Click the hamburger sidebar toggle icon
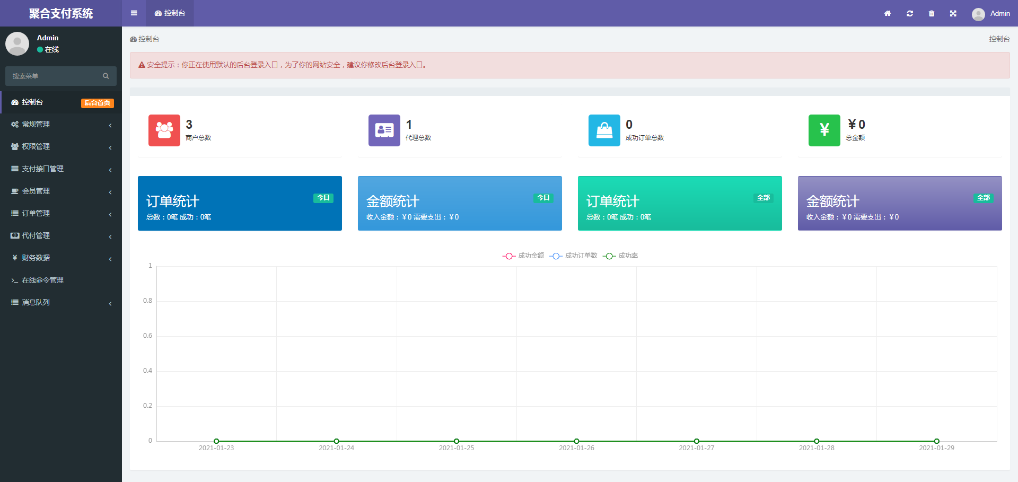 point(134,13)
